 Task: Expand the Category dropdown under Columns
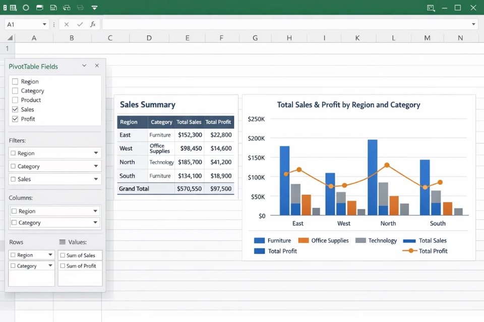(x=96, y=222)
